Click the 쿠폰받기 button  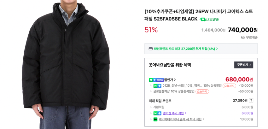[x=243, y=65]
